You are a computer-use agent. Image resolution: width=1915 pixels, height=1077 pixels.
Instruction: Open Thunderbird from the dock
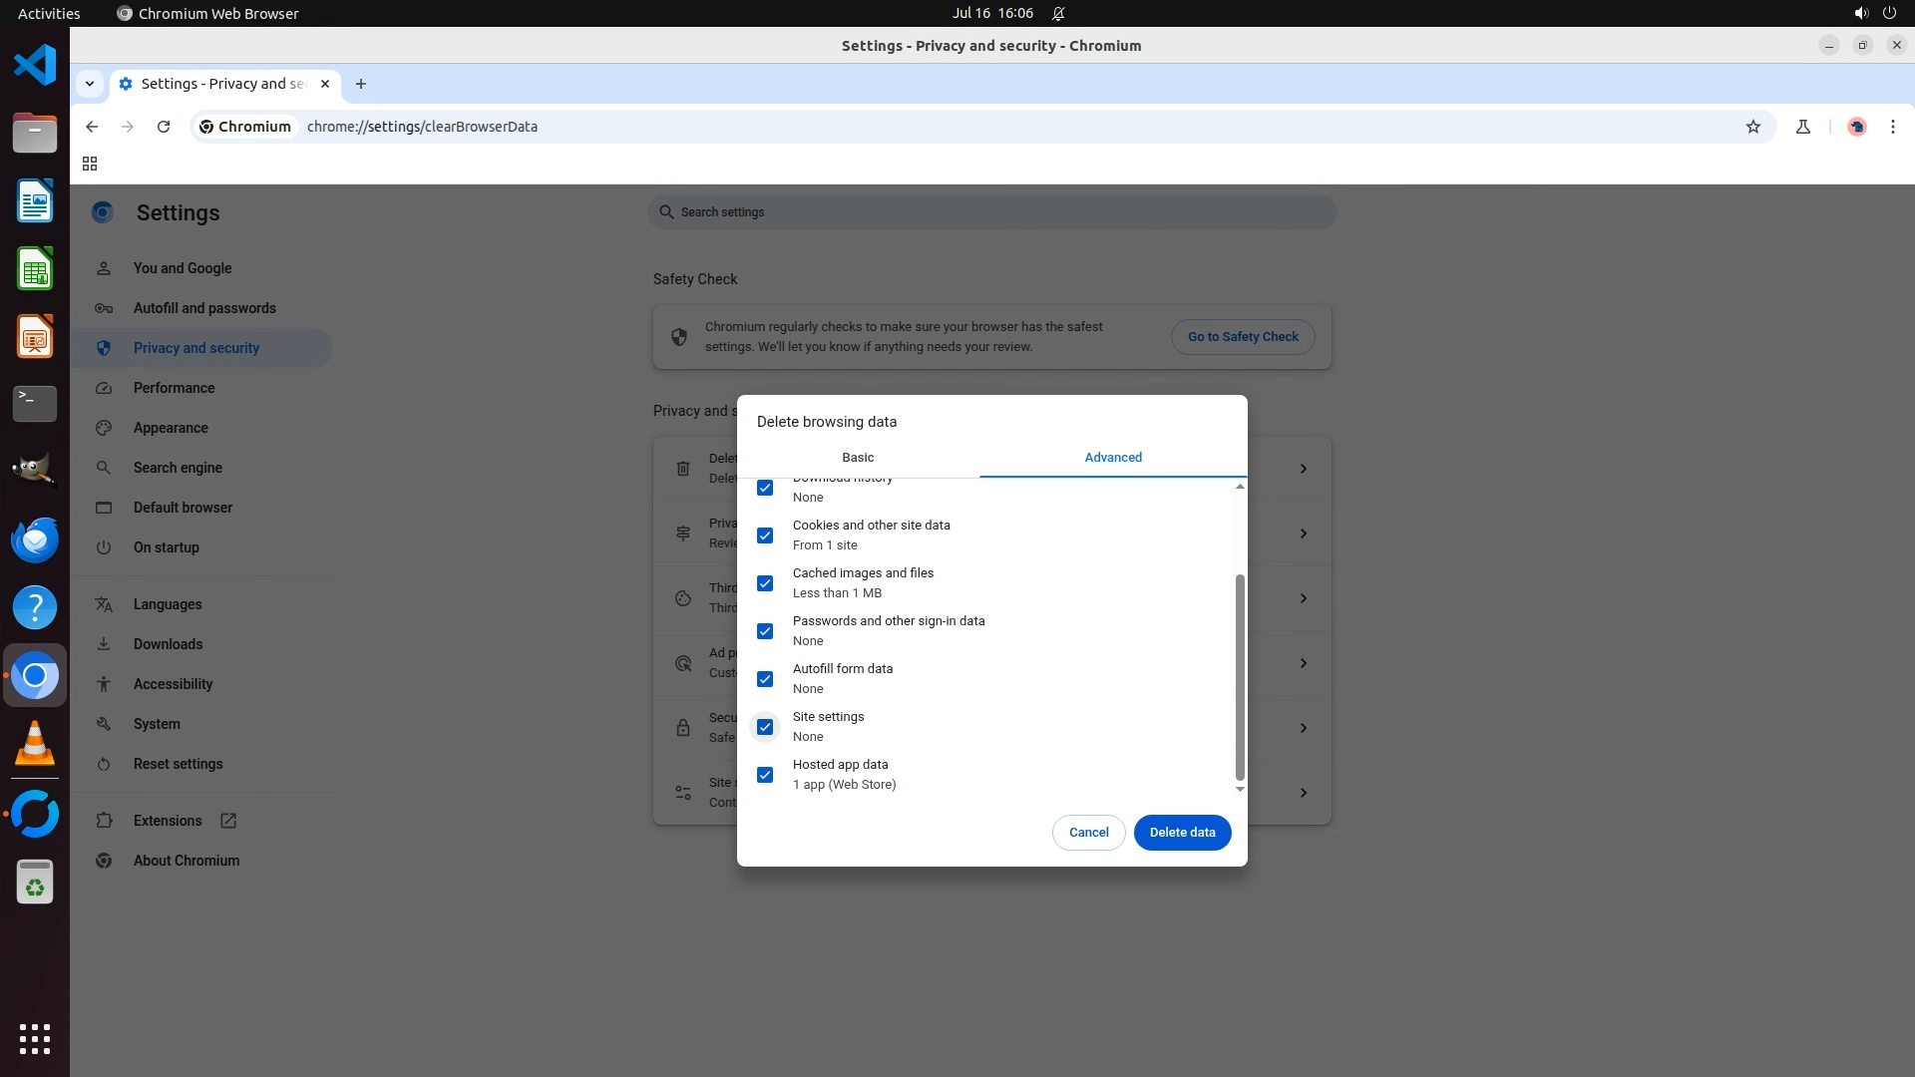click(x=35, y=539)
